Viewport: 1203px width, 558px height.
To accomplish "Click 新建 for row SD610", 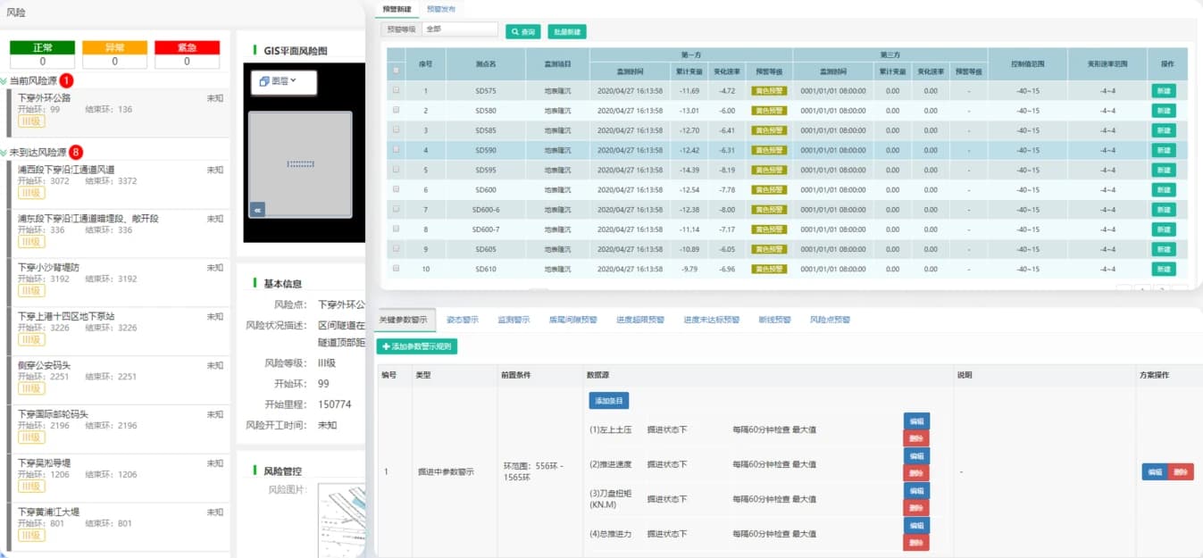I will pos(1164,269).
